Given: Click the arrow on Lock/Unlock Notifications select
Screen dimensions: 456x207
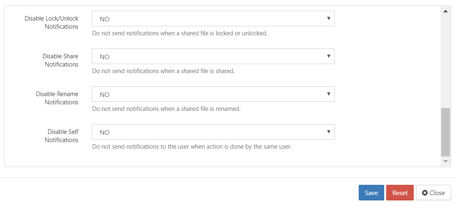Looking at the screenshot, I should pyautogui.click(x=329, y=18).
